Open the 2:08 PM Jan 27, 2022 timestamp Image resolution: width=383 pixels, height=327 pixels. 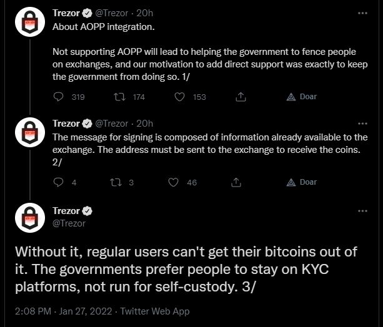(64, 311)
